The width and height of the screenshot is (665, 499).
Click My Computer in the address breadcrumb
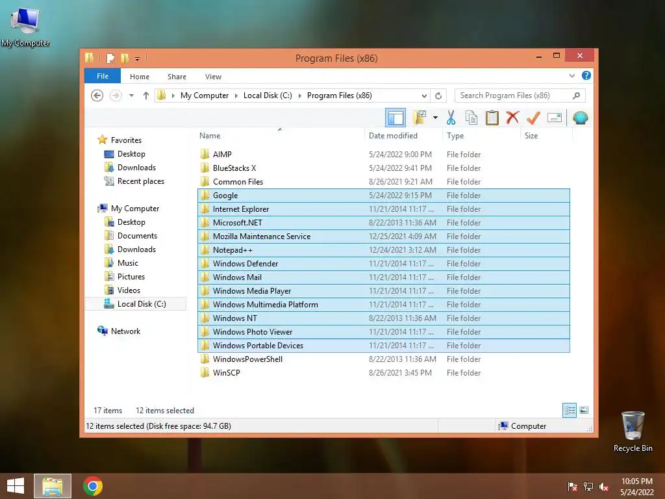(205, 96)
